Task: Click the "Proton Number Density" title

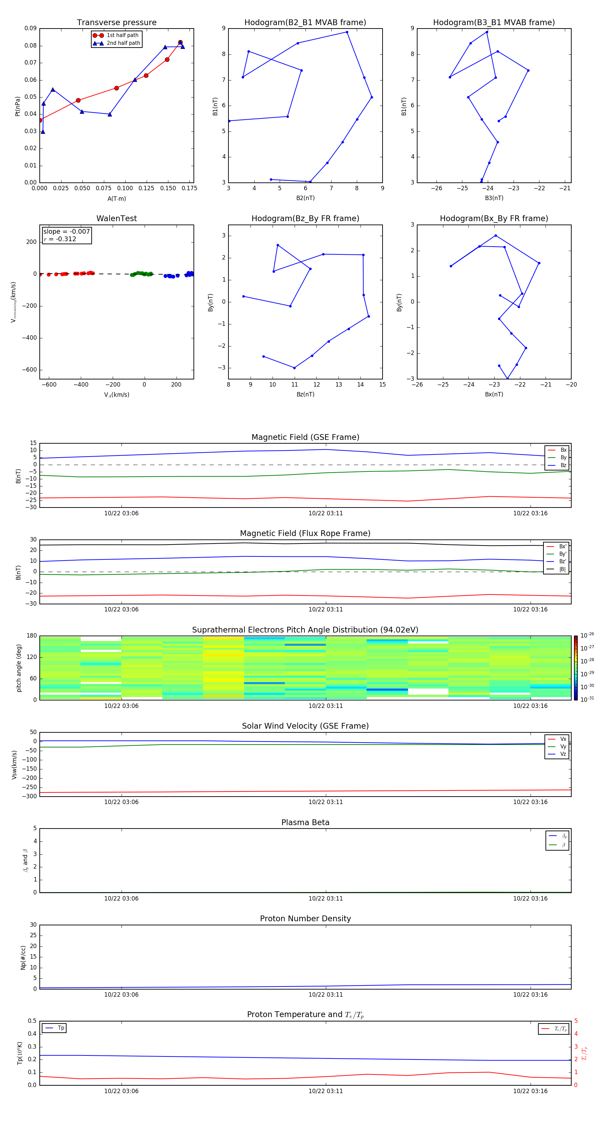Action: [305, 919]
